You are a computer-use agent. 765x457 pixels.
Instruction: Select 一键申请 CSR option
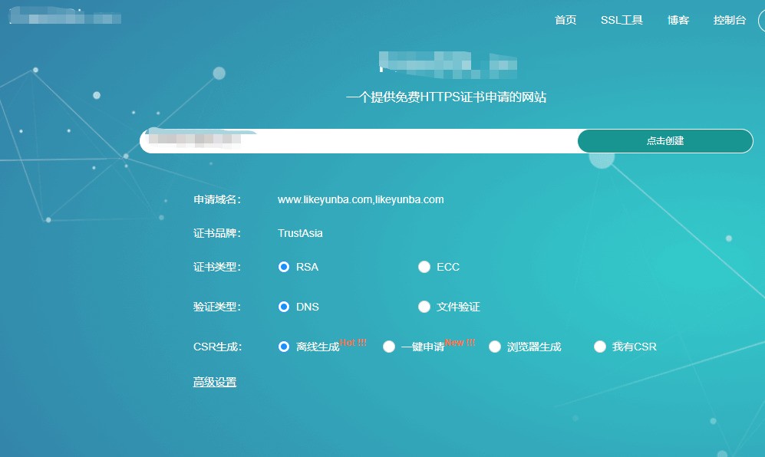(389, 347)
